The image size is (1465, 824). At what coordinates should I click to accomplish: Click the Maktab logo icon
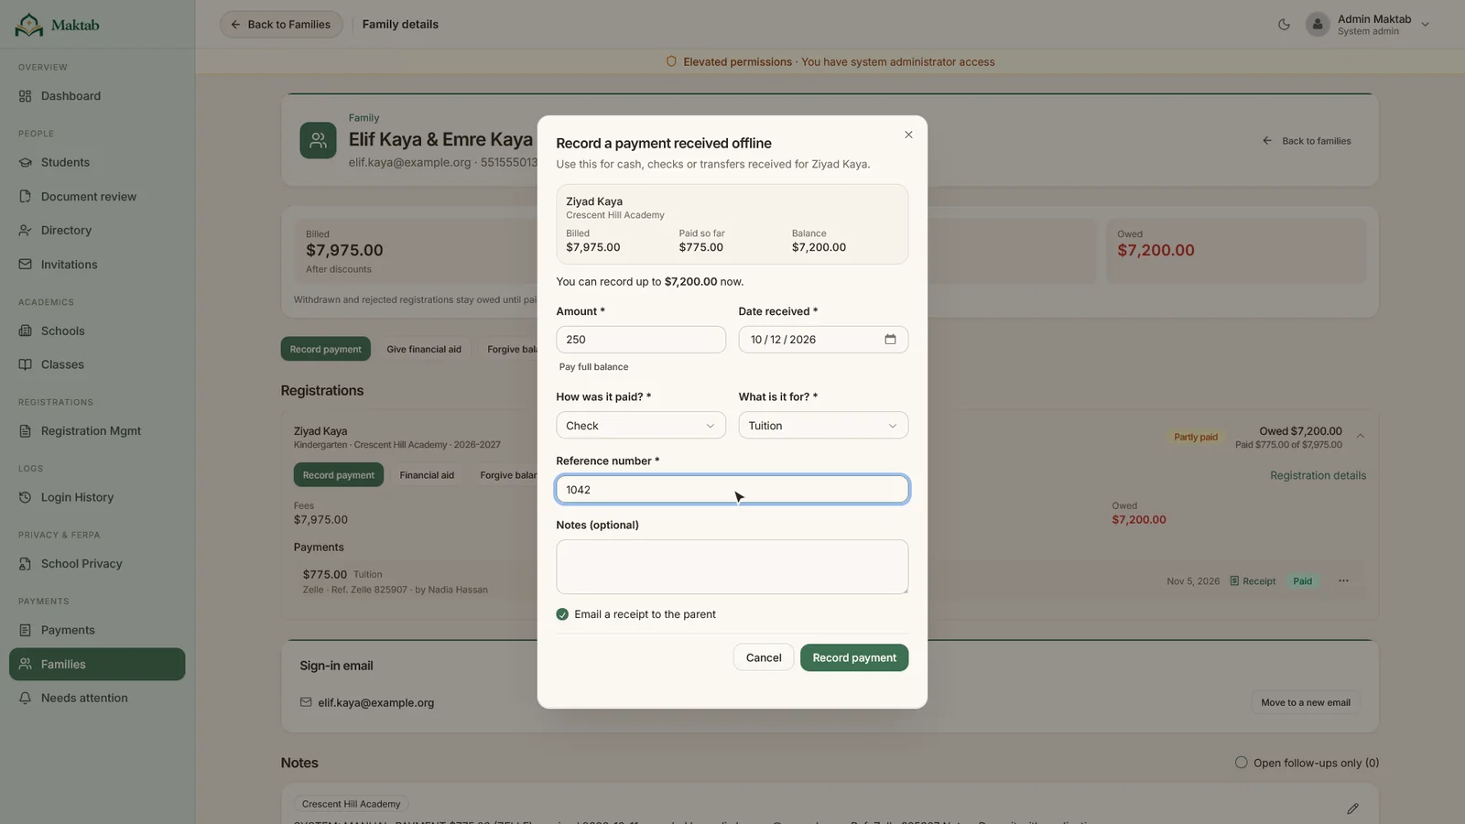29,25
